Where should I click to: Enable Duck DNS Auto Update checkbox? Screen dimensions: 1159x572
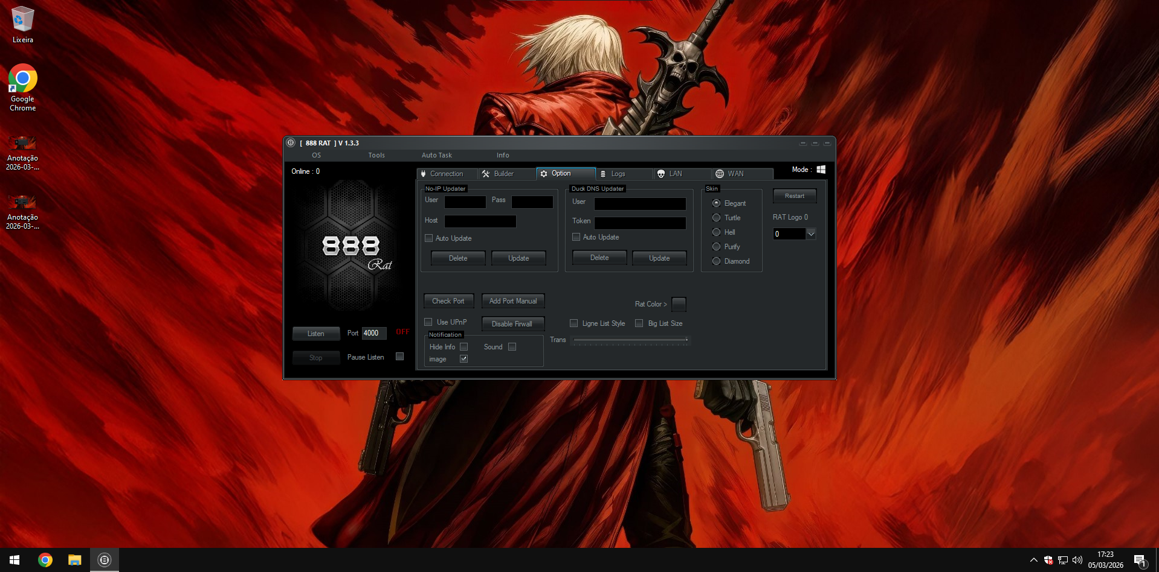(x=576, y=237)
